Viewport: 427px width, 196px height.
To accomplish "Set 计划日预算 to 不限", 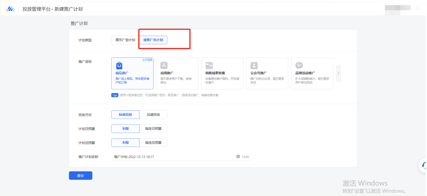I will [x=125, y=129].
